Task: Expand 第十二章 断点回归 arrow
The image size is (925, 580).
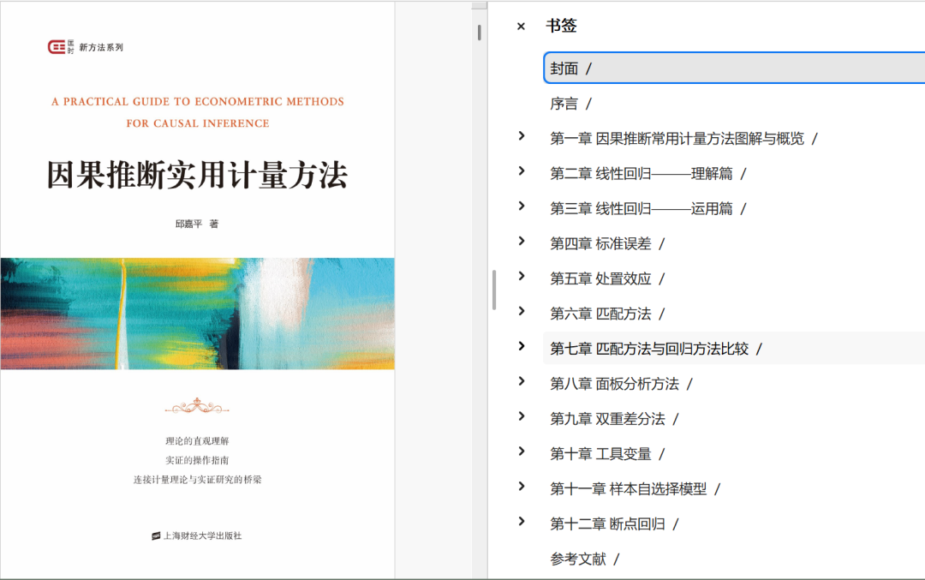Action: click(x=521, y=522)
